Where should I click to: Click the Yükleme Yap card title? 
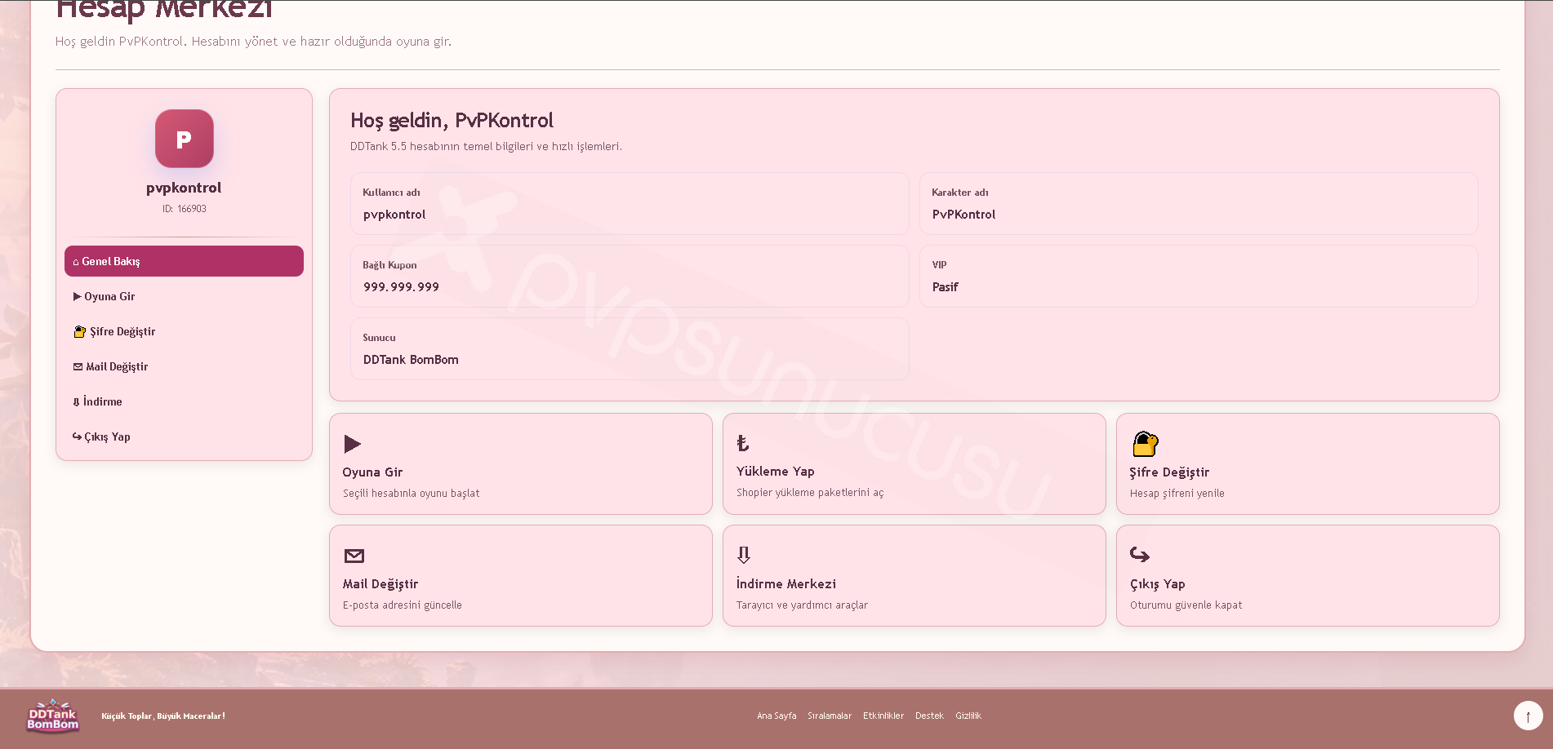point(776,472)
